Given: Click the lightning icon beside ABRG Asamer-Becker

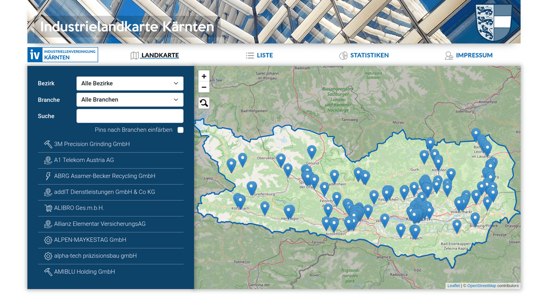Looking at the screenshot, I should [48, 176].
